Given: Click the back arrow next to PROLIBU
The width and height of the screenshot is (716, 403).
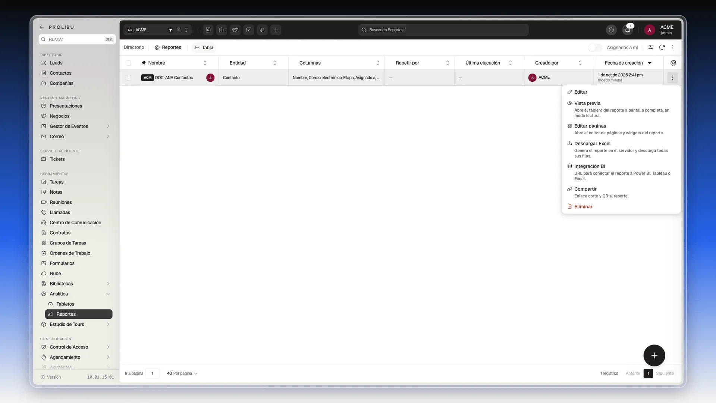Looking at the screenshot, I should coord(42,27).
